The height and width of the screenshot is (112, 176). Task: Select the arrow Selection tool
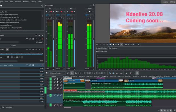[x=72, y=73]
